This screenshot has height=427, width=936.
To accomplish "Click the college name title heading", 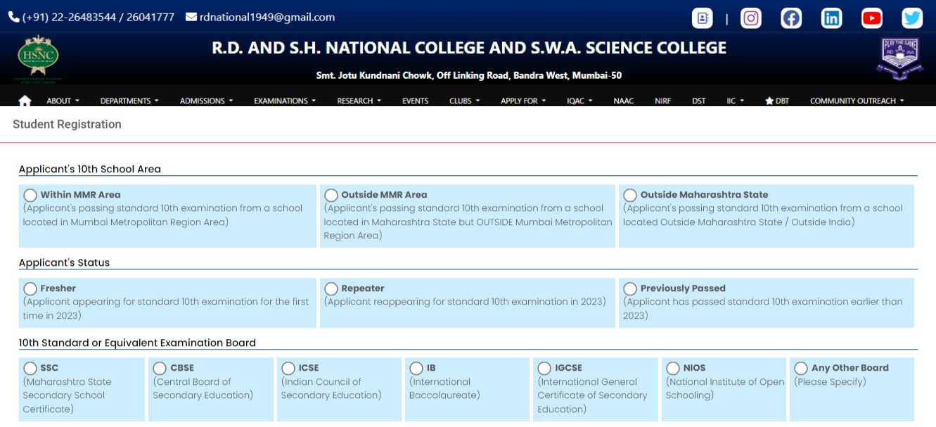I will click(469, 48).
